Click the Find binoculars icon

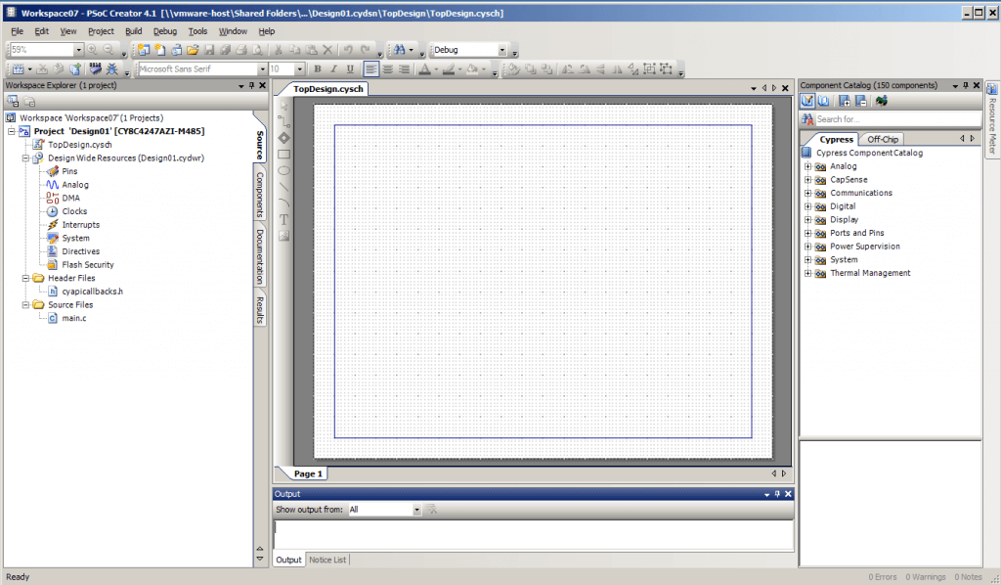(x=400, y=50)
